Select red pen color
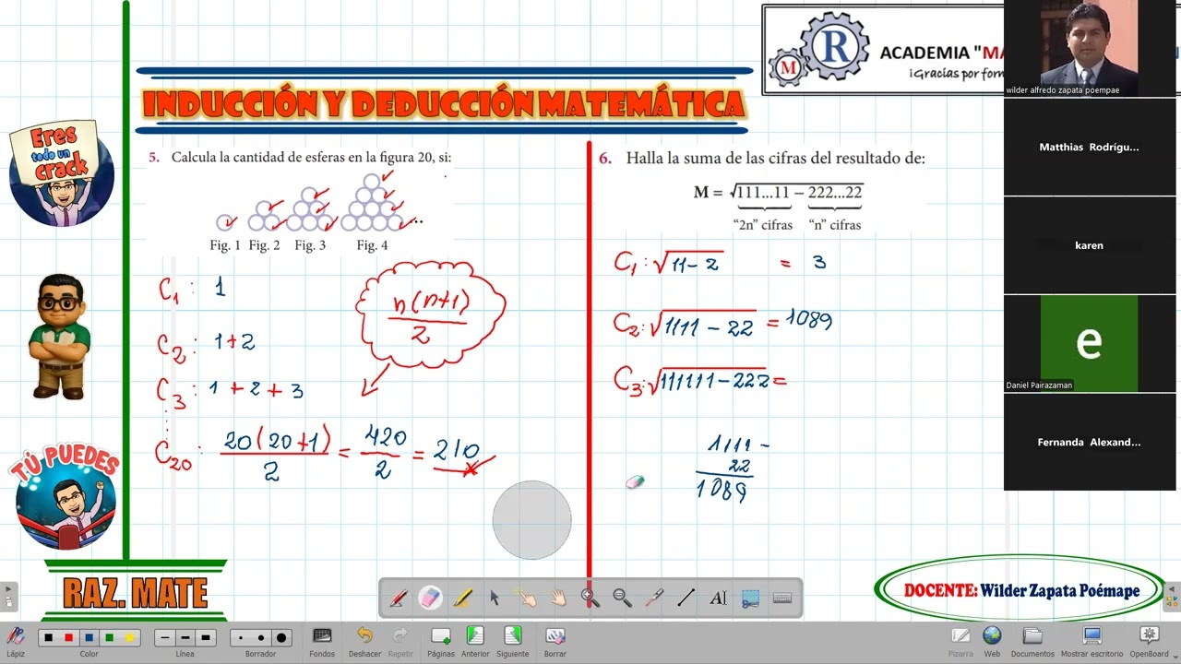The height and width of the screenshot is (664, 1181). pos(68,637)
